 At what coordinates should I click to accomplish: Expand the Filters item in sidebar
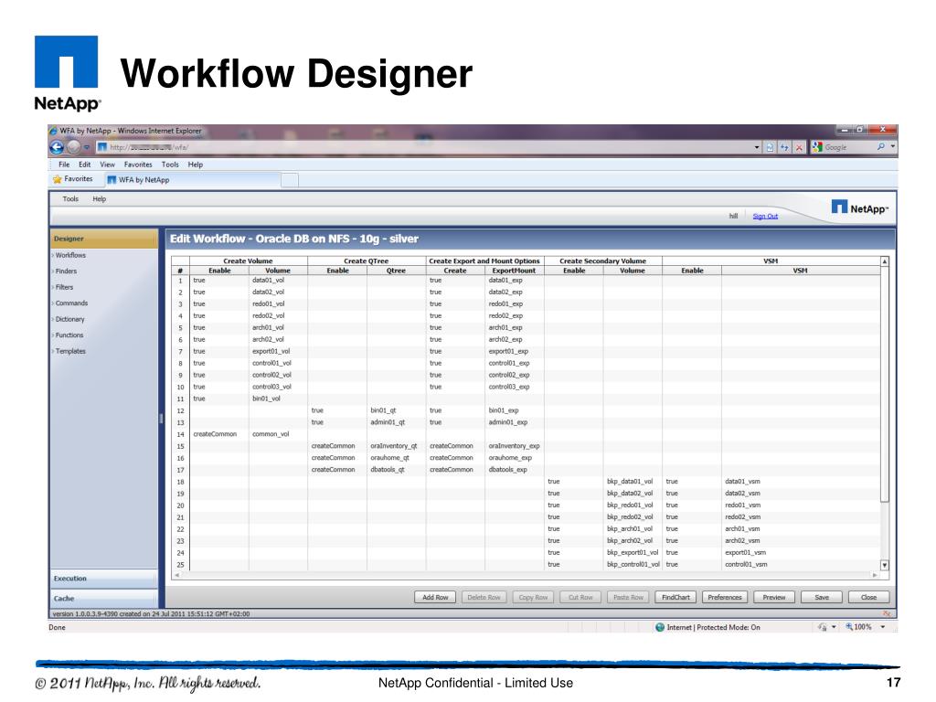pos(63,287)
